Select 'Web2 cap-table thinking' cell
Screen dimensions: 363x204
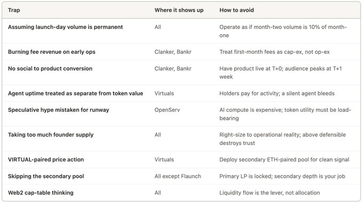[41, 193]
